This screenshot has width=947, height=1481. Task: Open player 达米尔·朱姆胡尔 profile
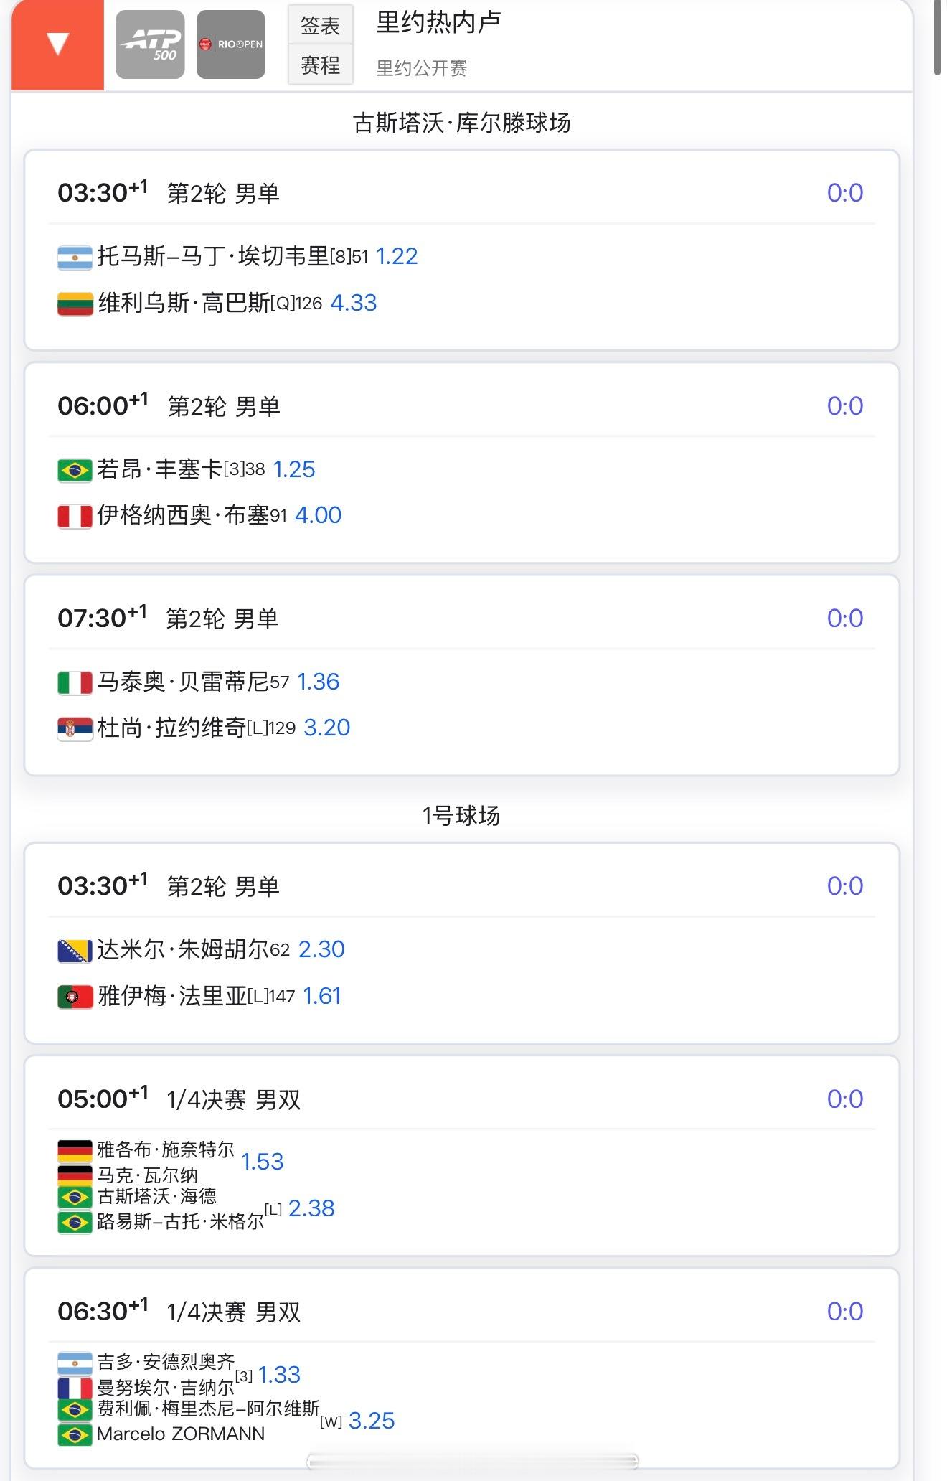(182, 949)
